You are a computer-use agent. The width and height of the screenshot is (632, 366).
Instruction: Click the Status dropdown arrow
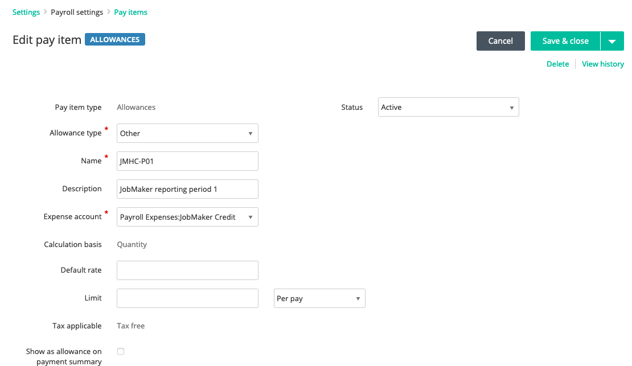pyautogui.click(x=511, y=108)
